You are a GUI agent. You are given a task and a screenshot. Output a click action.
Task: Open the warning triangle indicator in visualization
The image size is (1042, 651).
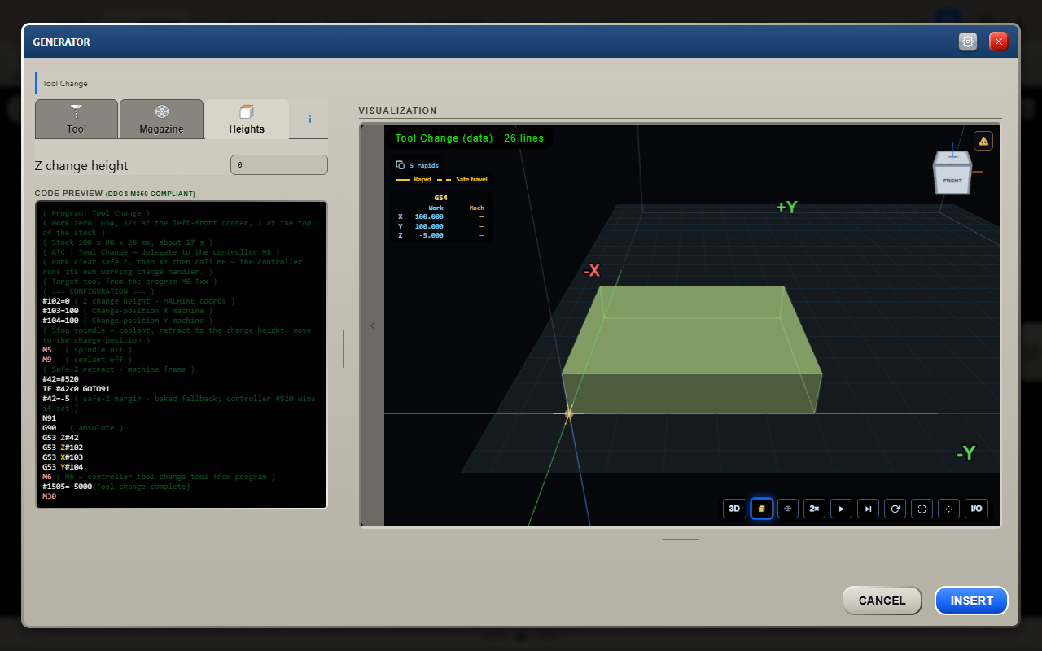[x=983, y=141]
